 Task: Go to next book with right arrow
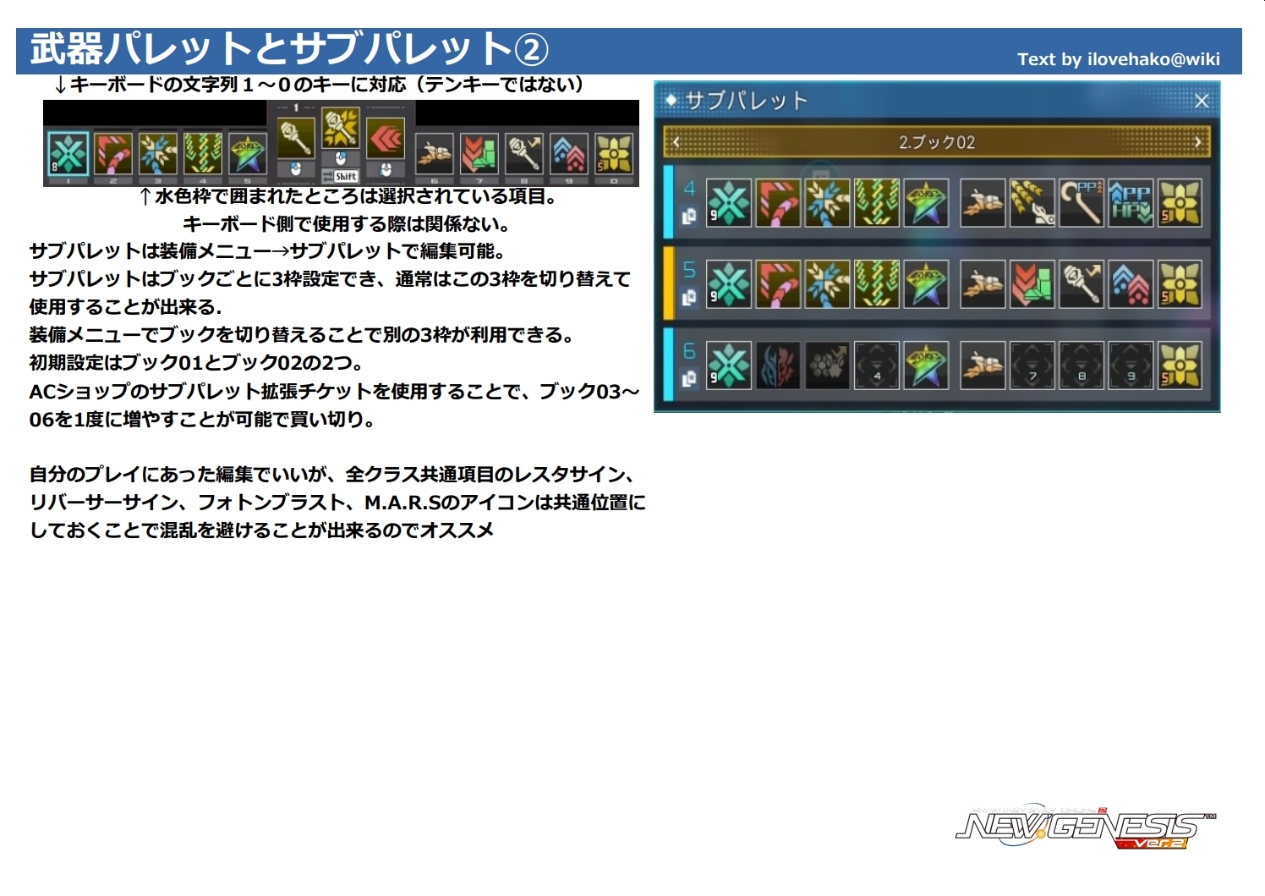(1198, 142)
